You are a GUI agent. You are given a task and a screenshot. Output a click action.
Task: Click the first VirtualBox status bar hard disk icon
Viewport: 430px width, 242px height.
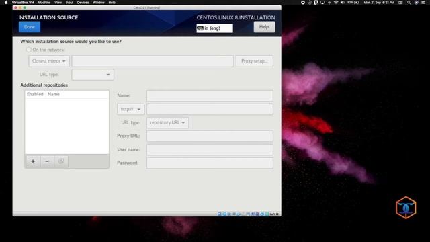click(220, 214)
